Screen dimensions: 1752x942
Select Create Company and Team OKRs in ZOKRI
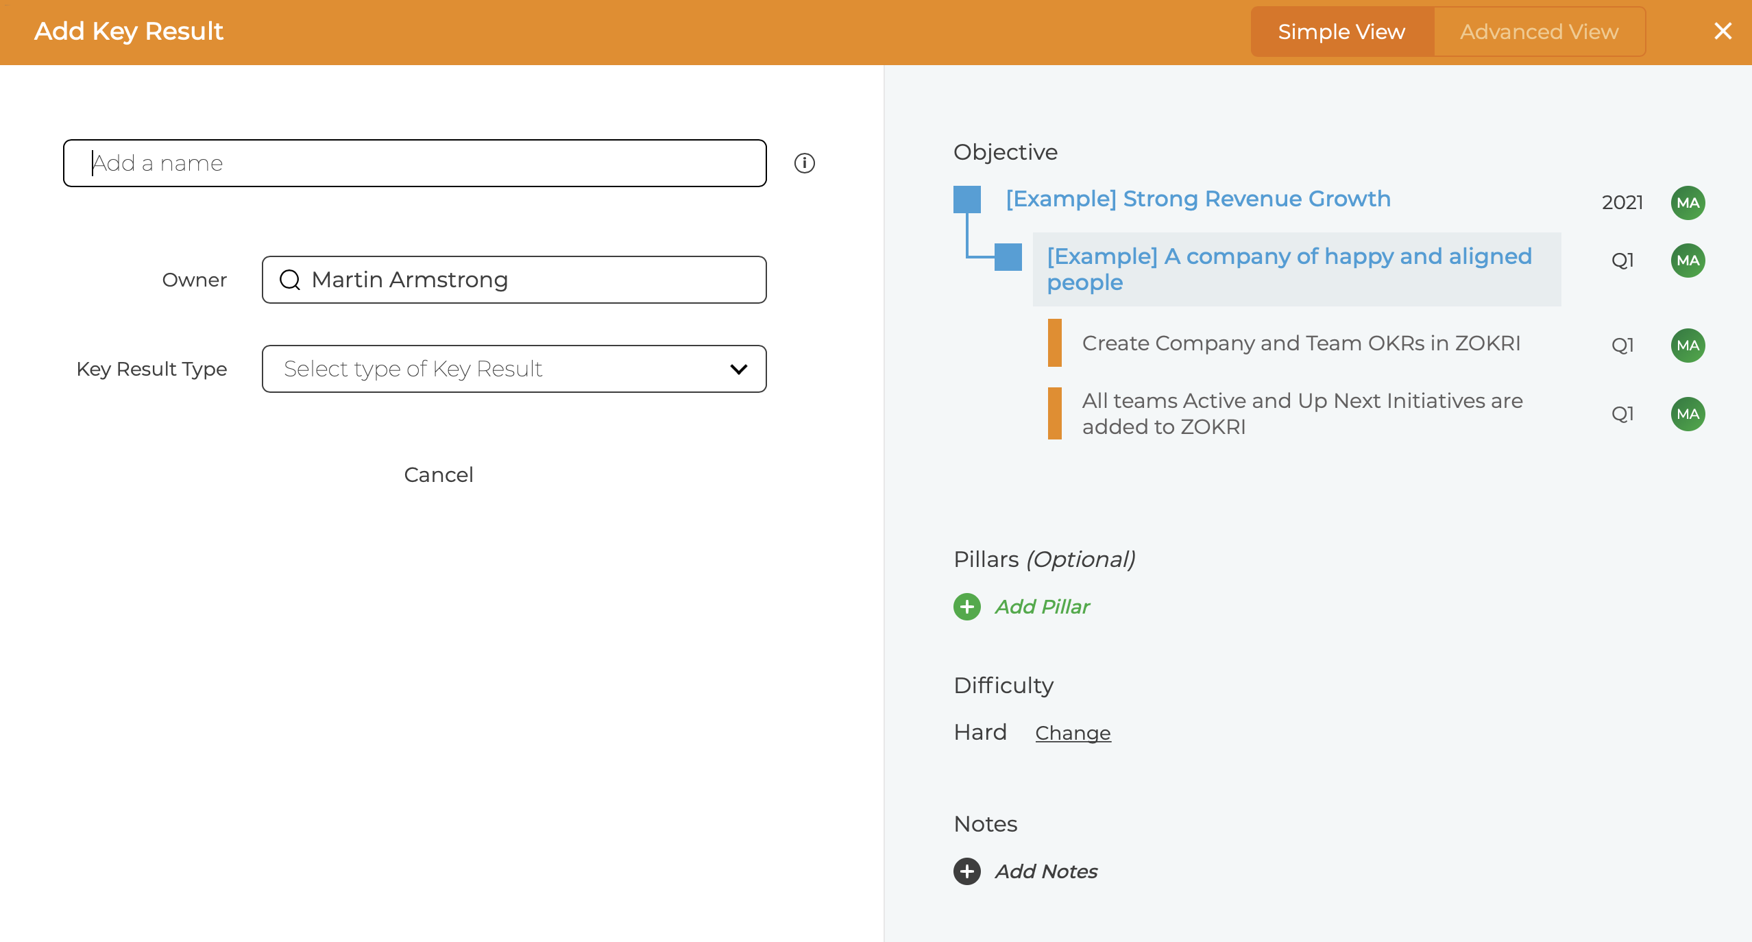[x=1301, y=343]
